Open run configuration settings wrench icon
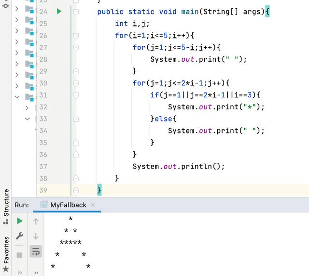 click(x=20, y=236)
